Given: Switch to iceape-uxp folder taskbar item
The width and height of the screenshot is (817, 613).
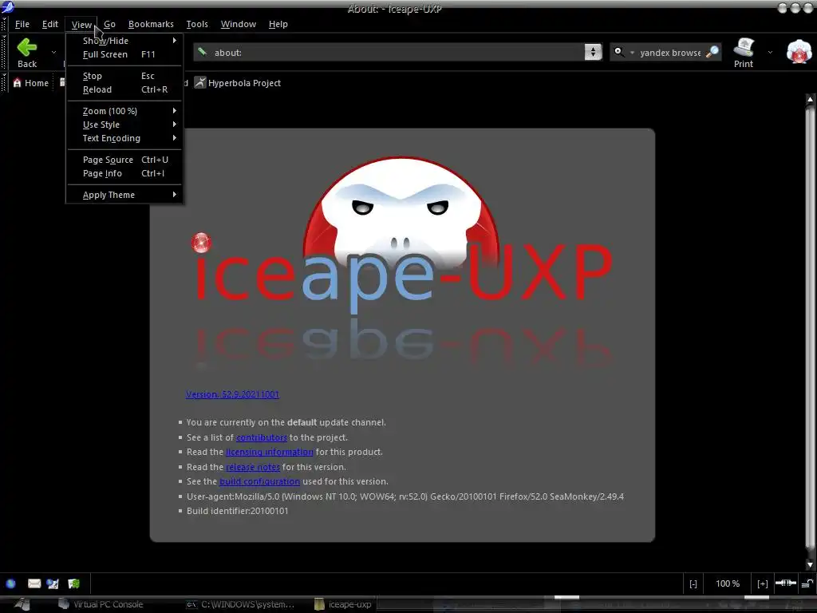Looking at the screenshot, I should pyautogui.click(x=344, y=605).
